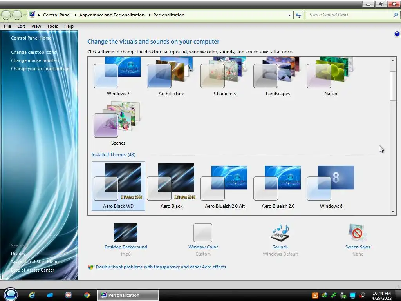Click the theme list scrollbar thumb
The height and width of the screenshot is (301, 401).
coord(393,86)
